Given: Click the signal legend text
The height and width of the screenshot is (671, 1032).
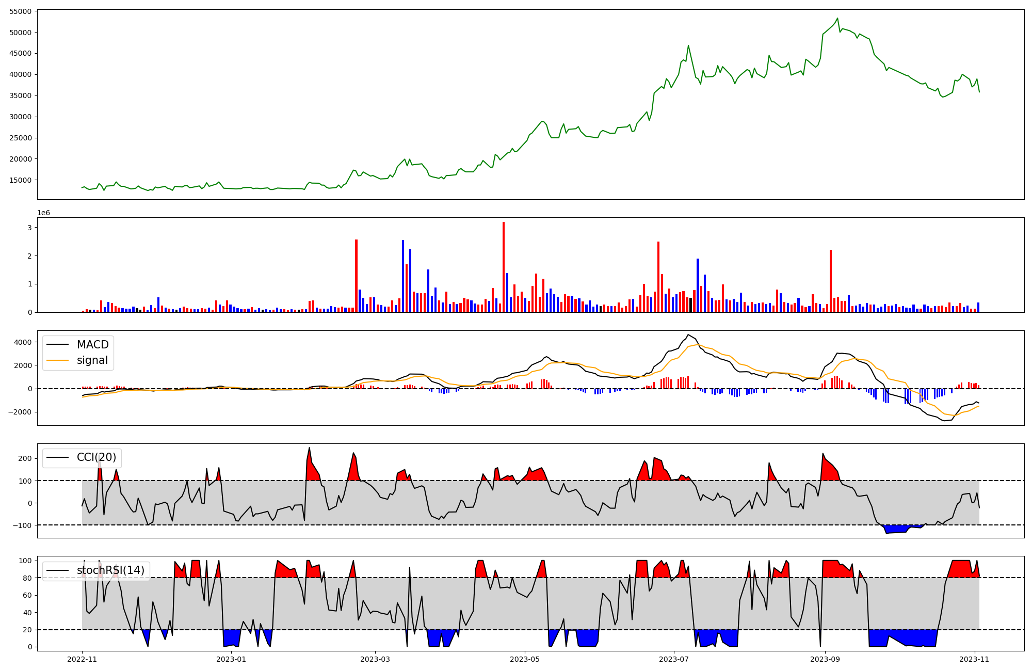Looking at the screenshot, I should click(92, 360).
